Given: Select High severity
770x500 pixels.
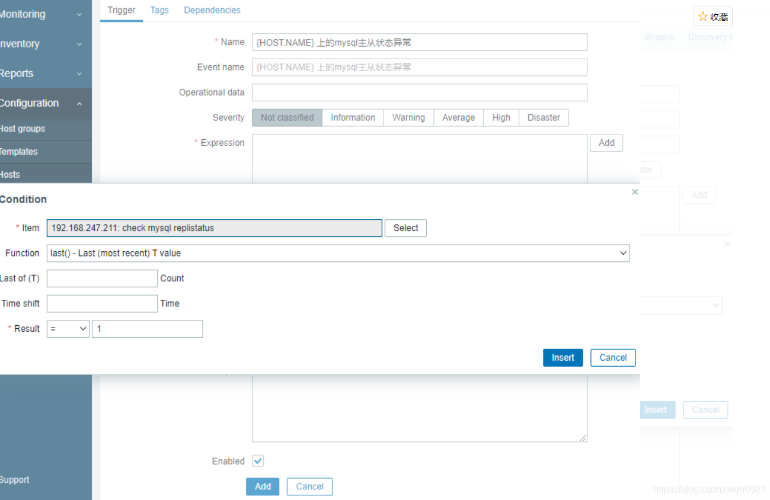Looking at the screenshot, I should coord(501,117).
